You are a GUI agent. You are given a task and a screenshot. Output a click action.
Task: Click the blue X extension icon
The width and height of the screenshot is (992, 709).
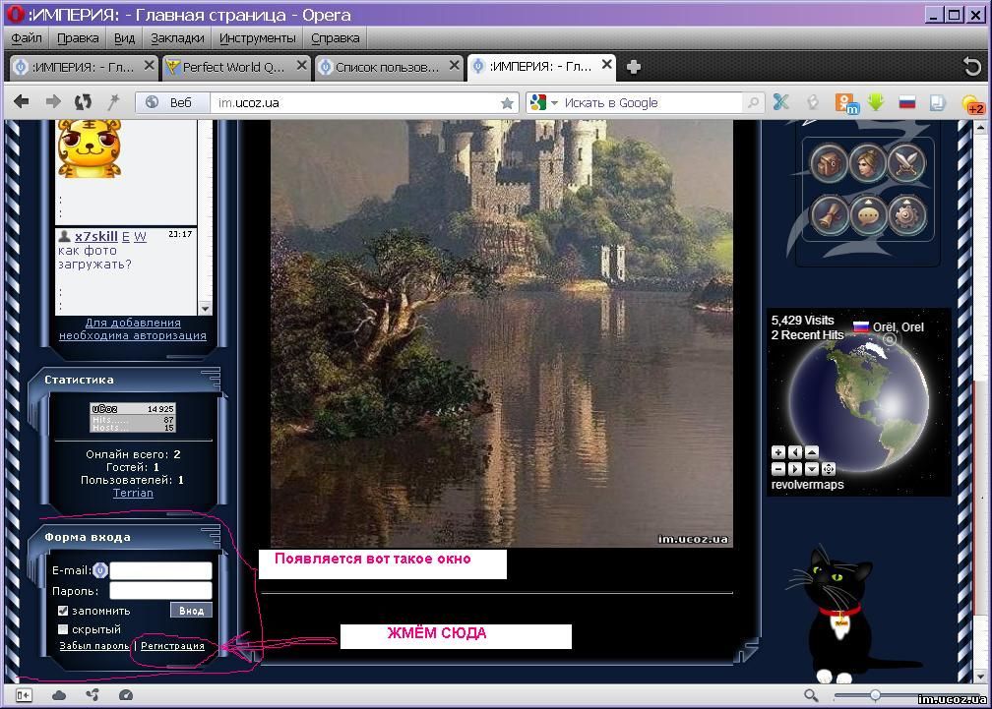[x=781, y=102]
